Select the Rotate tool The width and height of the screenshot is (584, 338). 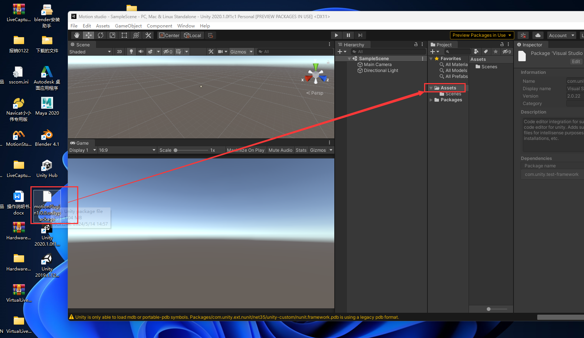click(101, 35)
